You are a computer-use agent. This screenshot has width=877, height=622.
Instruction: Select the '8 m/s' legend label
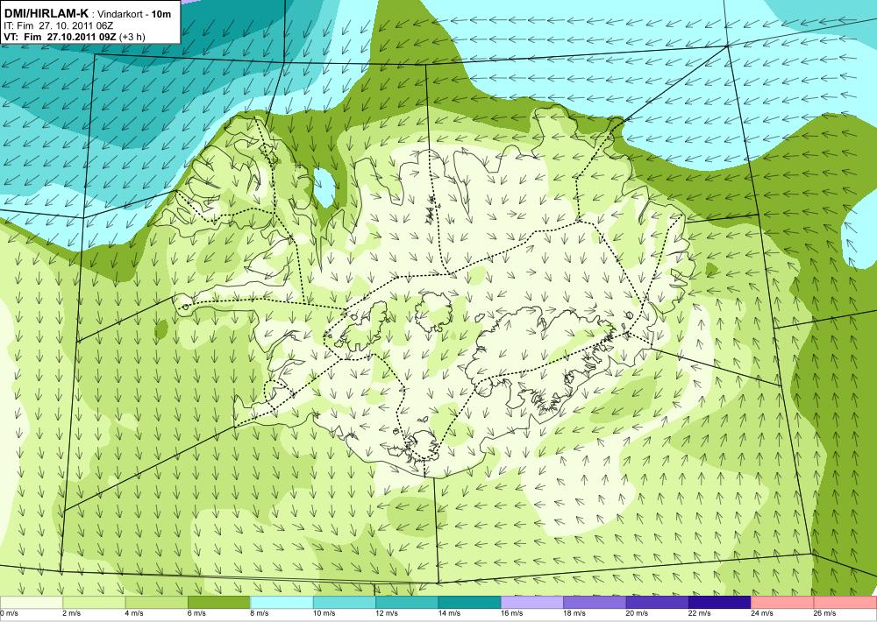[x=260, y=613]
